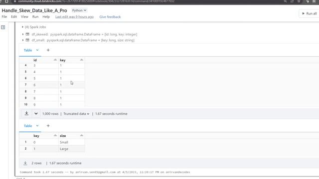
Task: Open second Table tab chevron menu
Action: pos(37,126)
